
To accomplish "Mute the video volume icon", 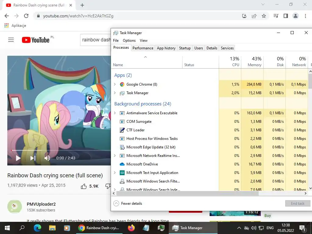I will click(47, 158).
